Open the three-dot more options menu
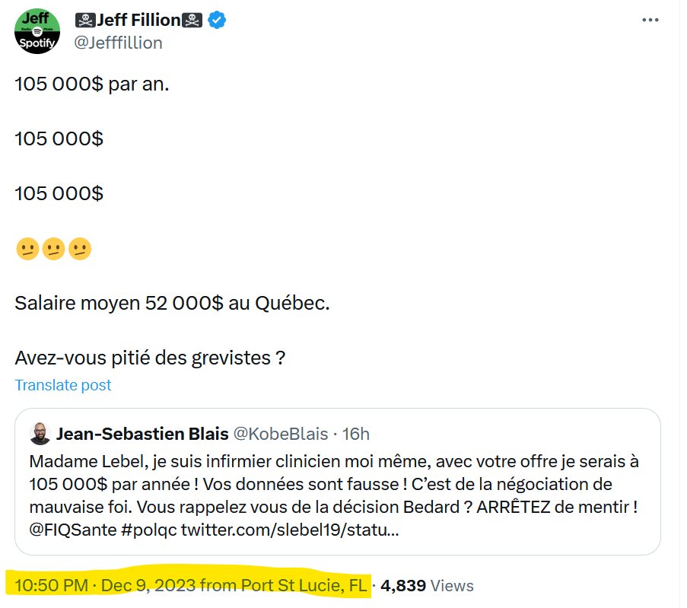This screenshot has width=687, height=608. (x=650, y=20)
